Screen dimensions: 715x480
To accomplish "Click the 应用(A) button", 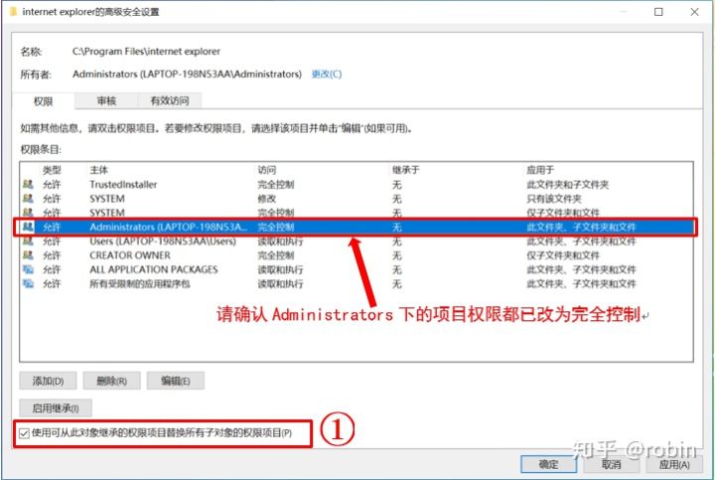I will click(x=674, y=464).
